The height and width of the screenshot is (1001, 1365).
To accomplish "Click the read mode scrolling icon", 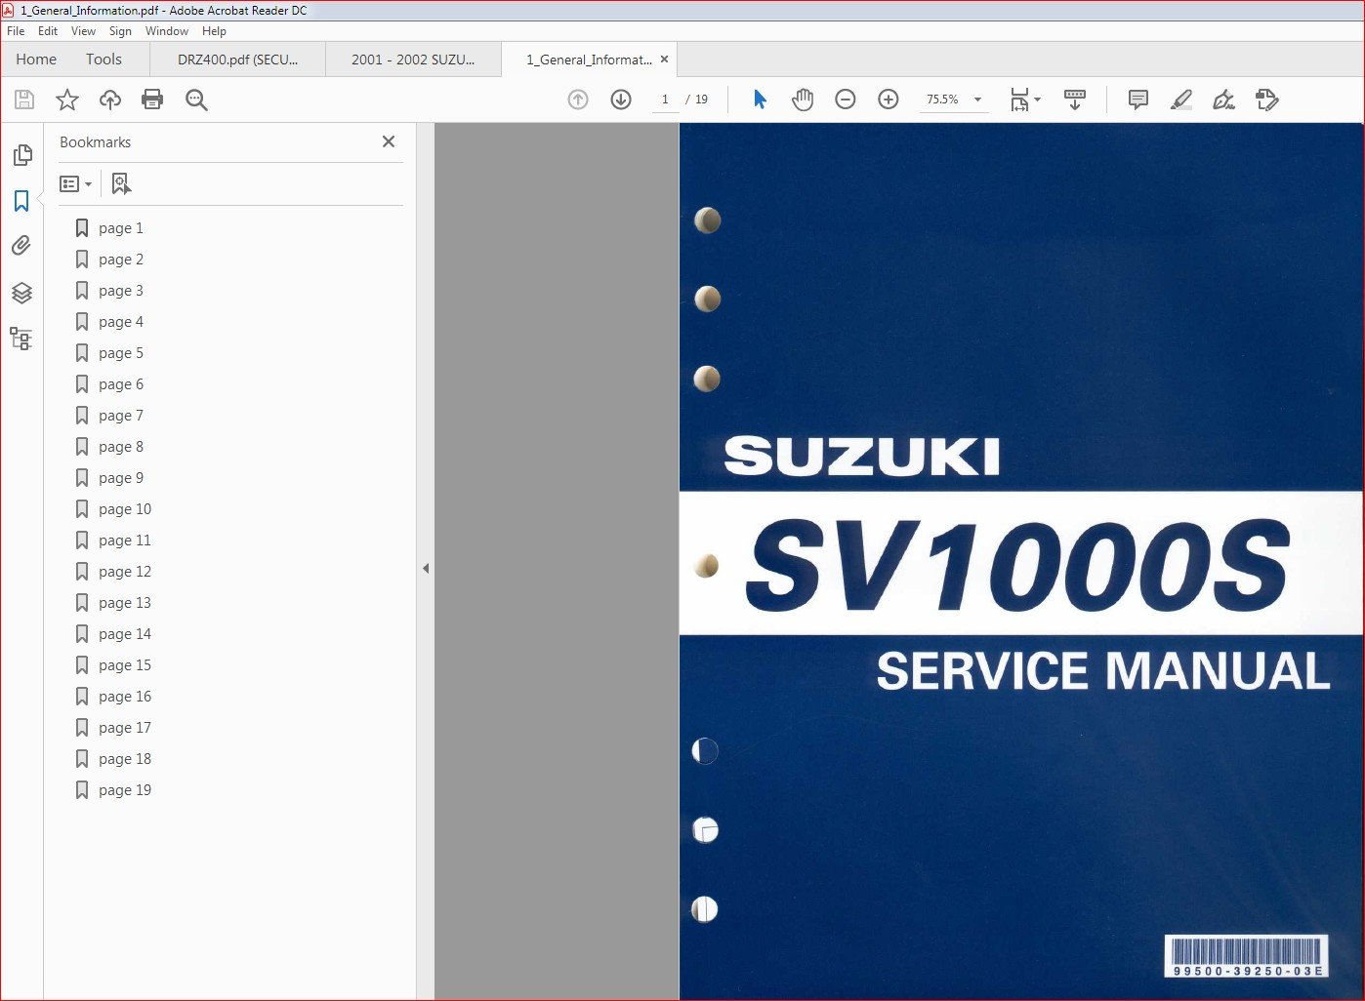I will coord(1075,100).
